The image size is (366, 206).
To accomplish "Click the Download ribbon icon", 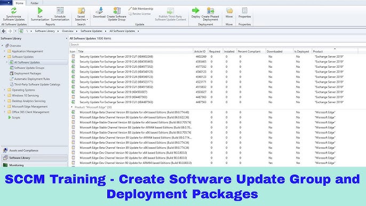I will (99, 11).
